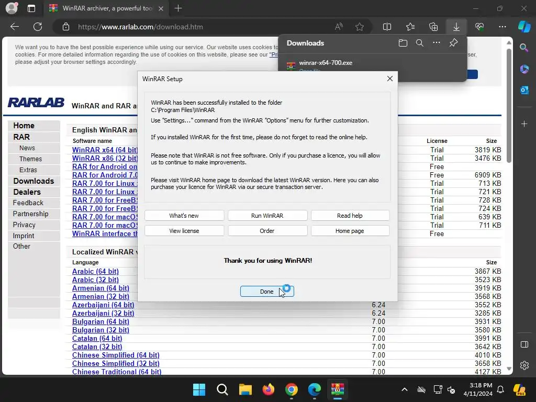Toggle split screen in Edge
Screen dimensions: 536x402
coord(387,27)
